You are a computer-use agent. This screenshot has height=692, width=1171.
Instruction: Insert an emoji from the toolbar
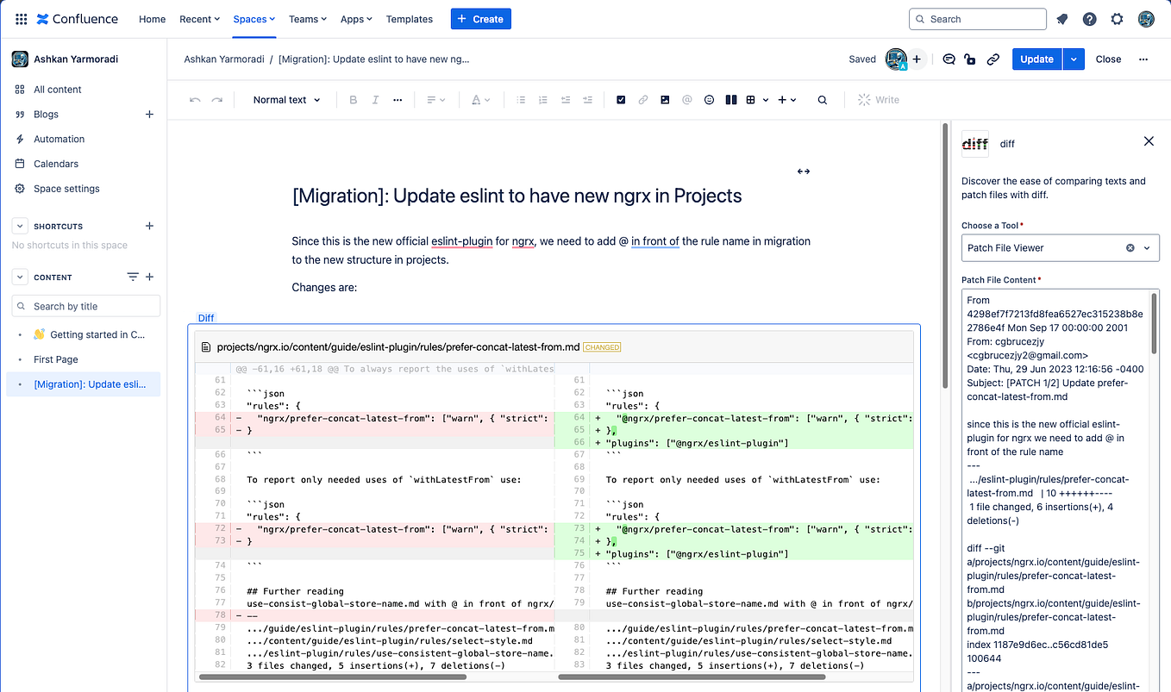(709, 100)
